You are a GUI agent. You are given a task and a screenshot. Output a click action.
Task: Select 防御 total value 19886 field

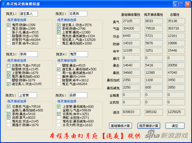click(x=176, y=43)
